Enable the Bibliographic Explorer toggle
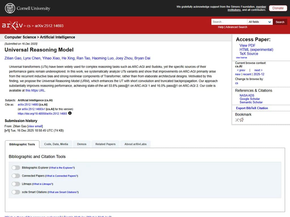Screen dimensions: 290x217 16,168
